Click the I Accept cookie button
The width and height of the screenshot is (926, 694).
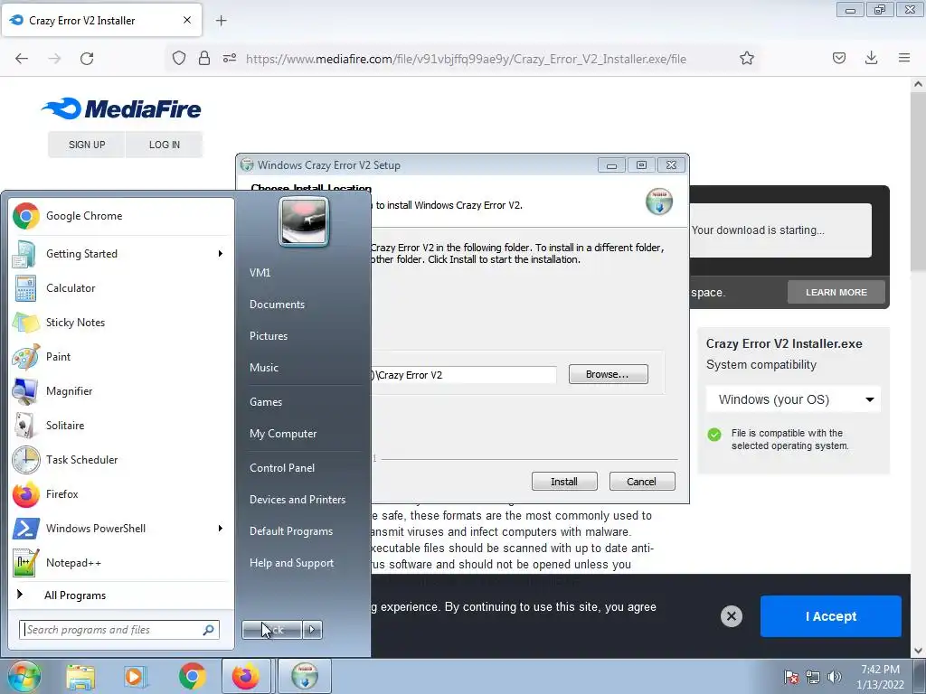click(830, 616)
